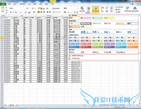Click the AutoSum sigma icon

[x=116, y=7]
